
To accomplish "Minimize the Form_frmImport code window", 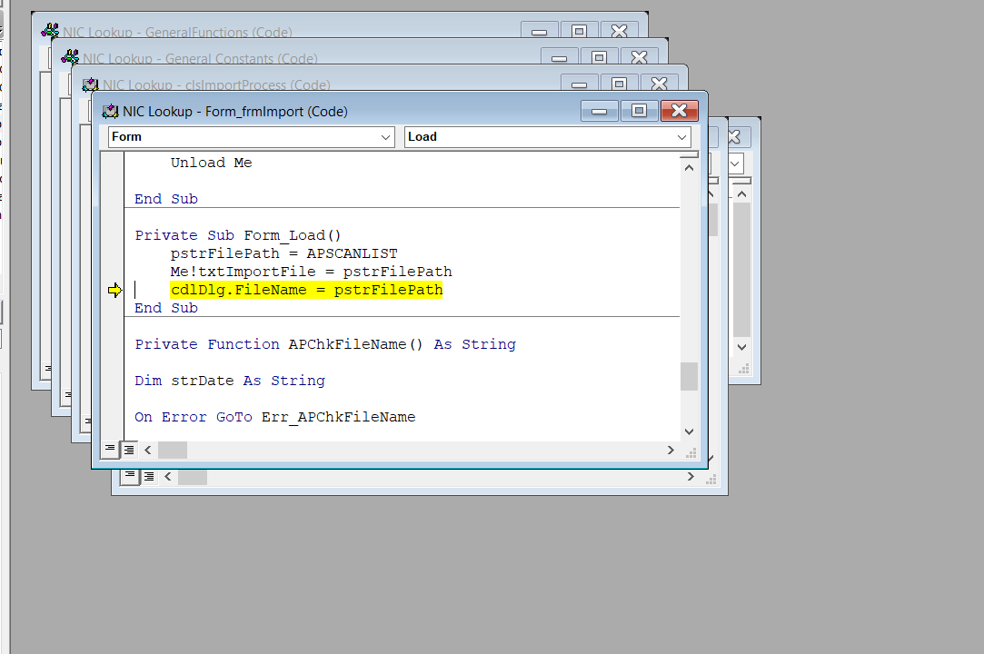I will pyautogui.click(x=600, y=111).
